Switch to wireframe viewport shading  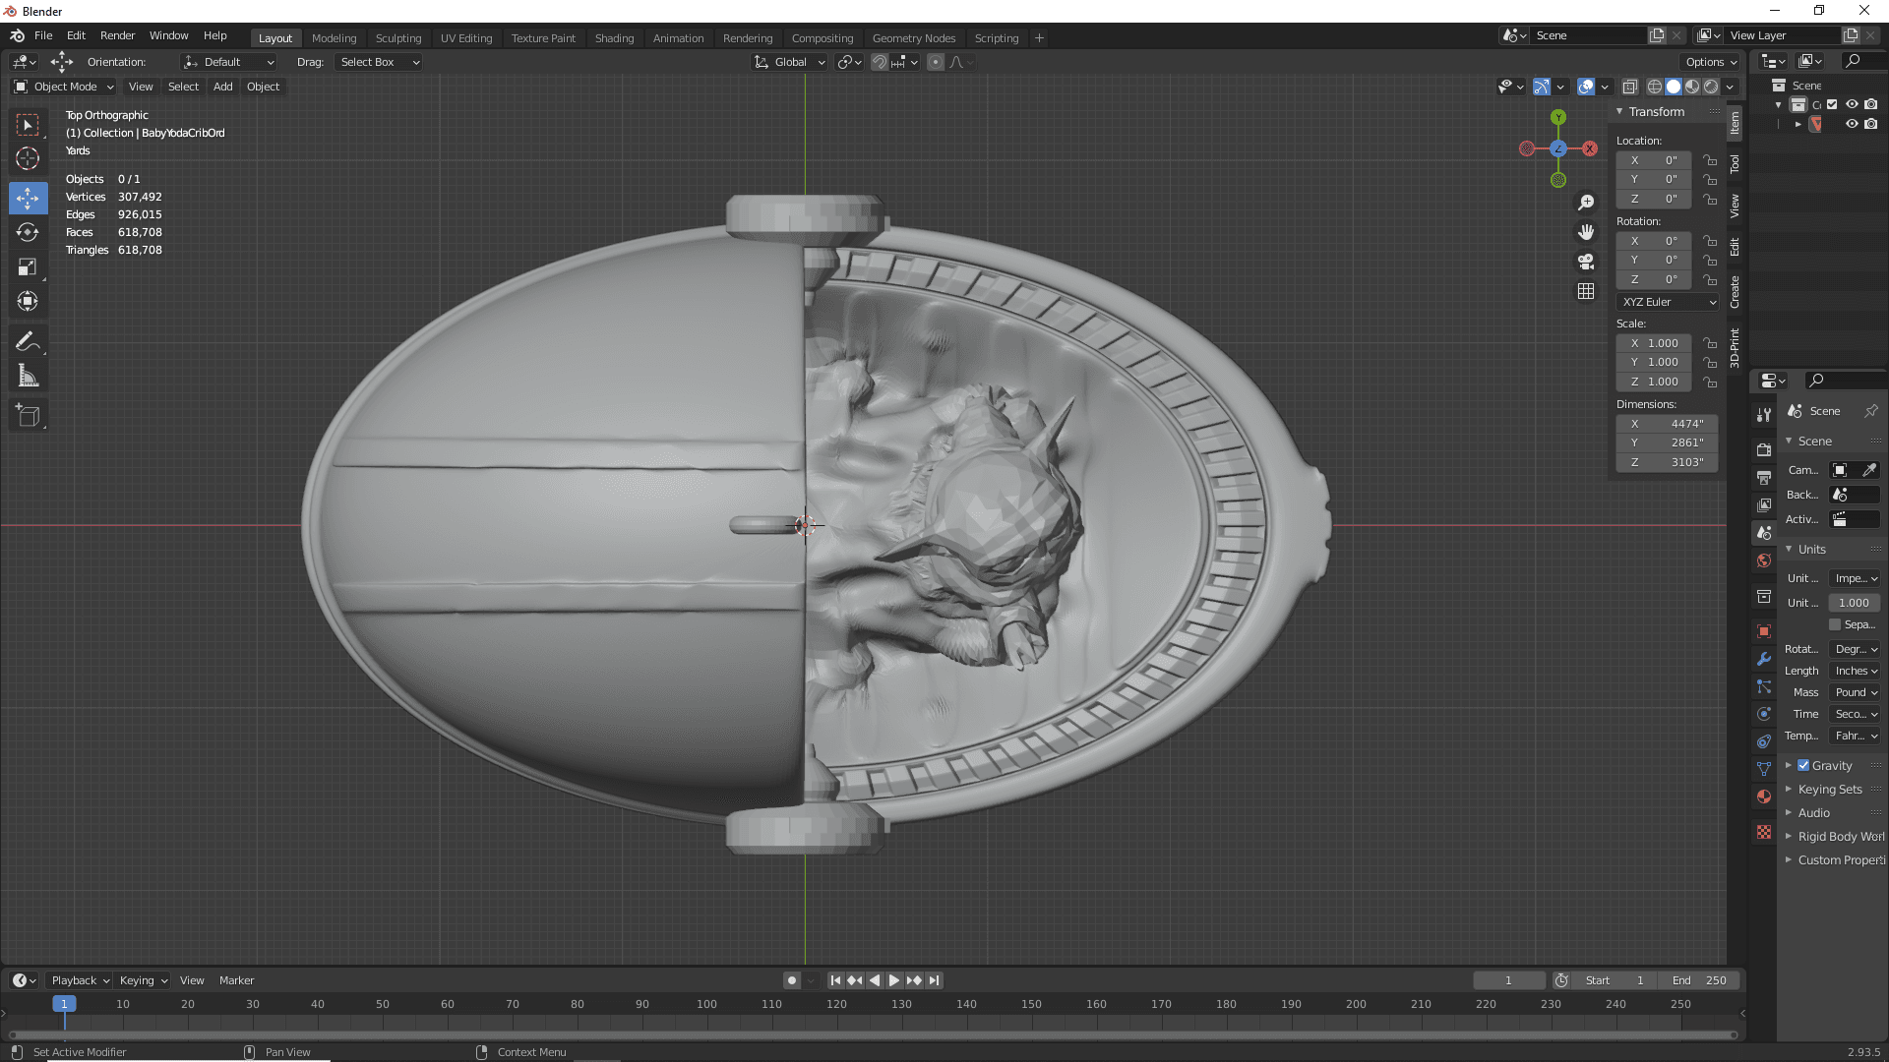1655,87
